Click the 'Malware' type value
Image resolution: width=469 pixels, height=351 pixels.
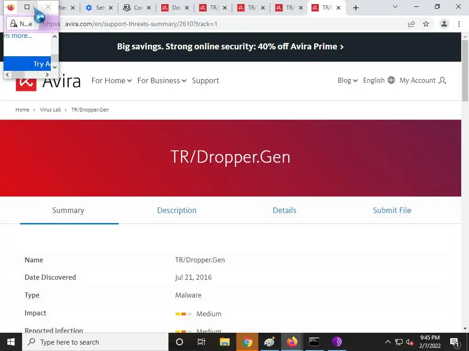coord(188,295)
